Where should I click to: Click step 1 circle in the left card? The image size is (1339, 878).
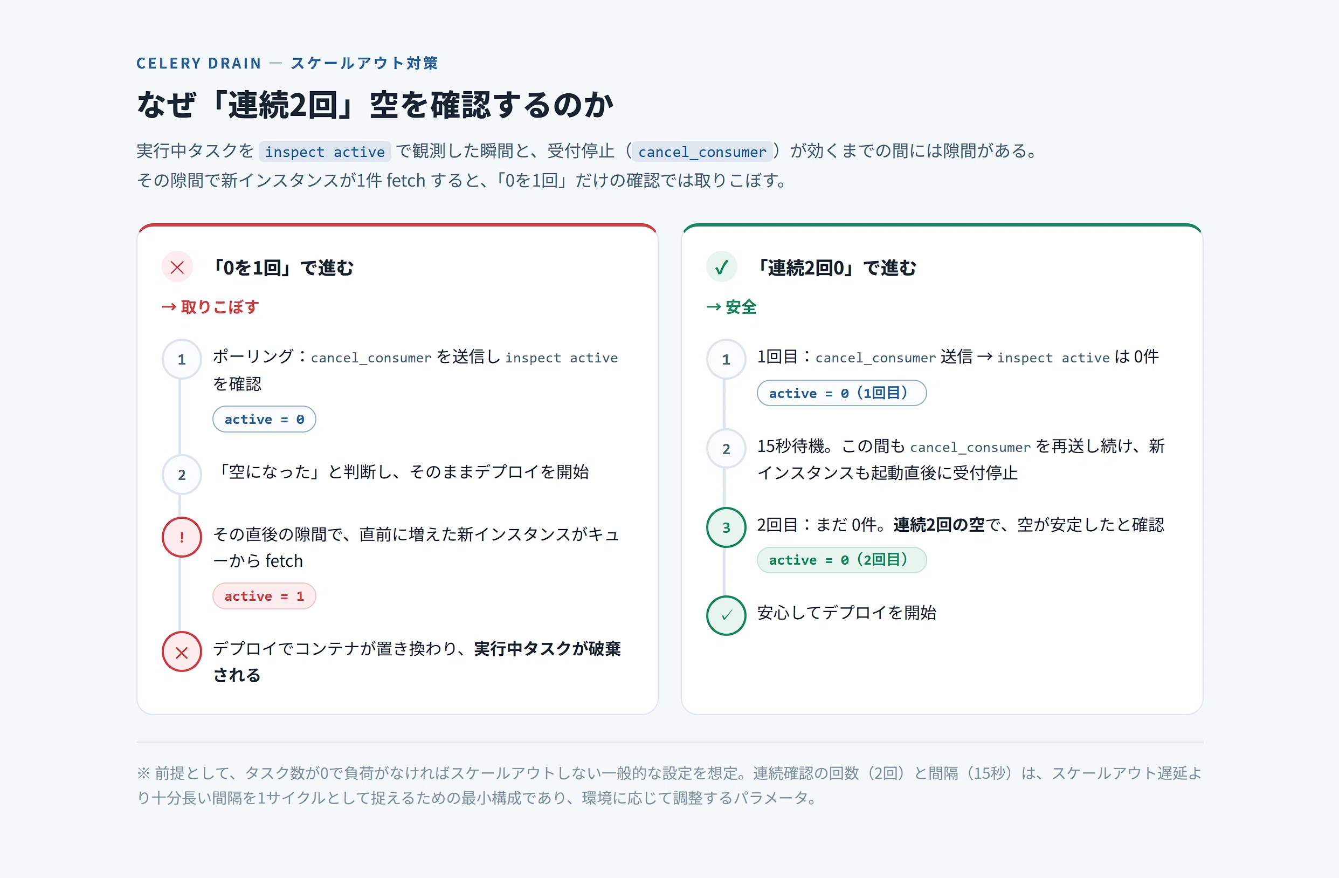pos(182,359)
